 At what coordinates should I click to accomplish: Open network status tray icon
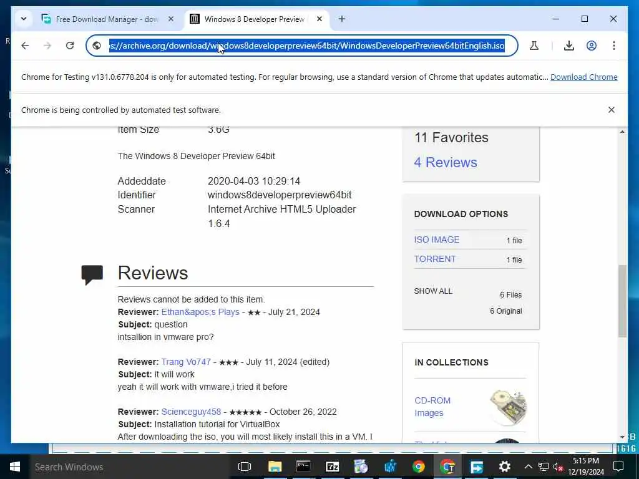[x=544, y=467]
